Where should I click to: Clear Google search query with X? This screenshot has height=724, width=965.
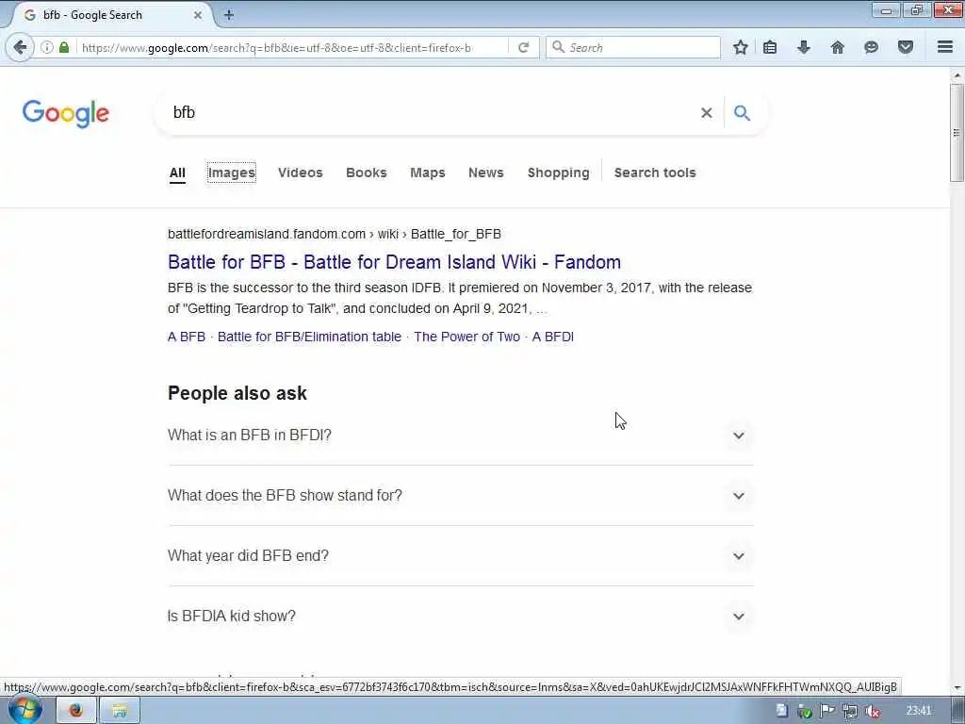pos(707,113)
